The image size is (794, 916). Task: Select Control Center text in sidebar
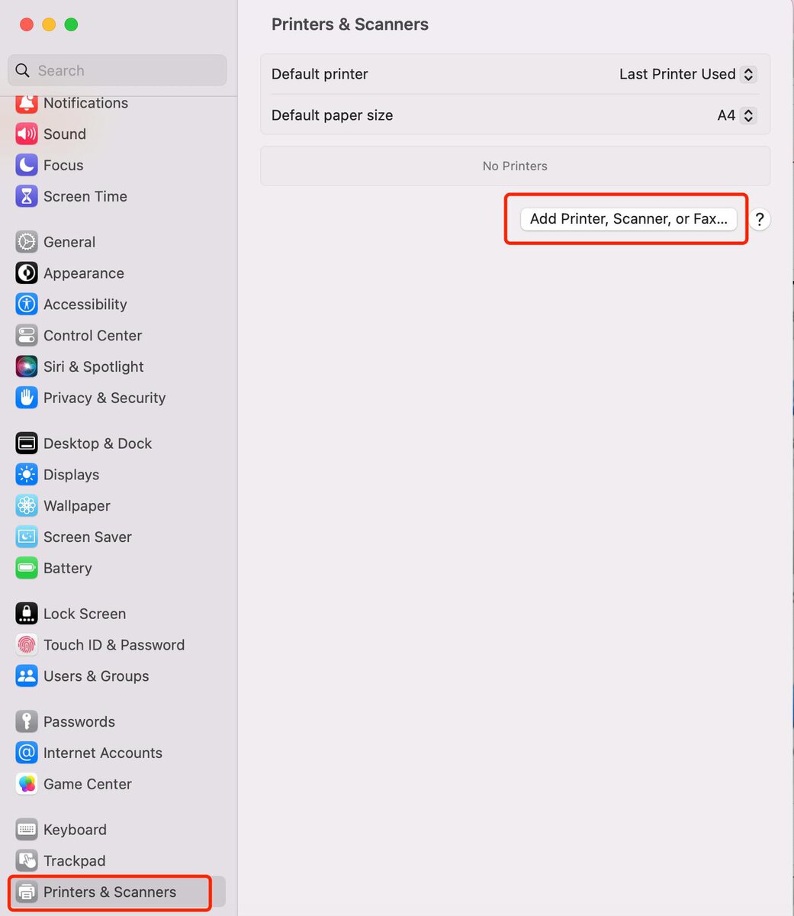(93, 336)
